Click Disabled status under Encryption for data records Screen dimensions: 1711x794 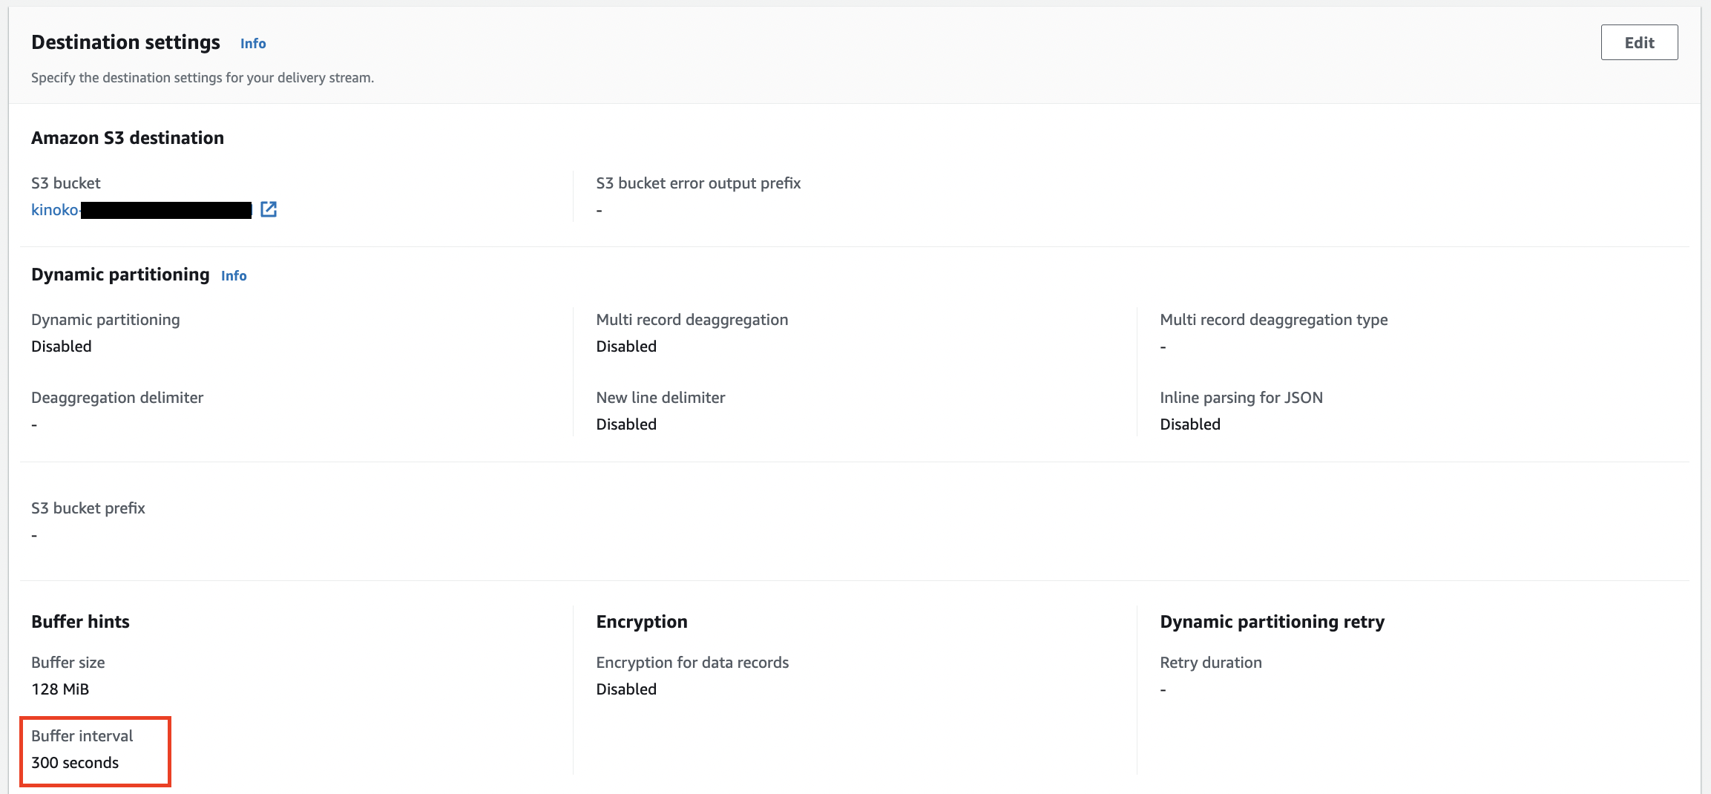point(626,689)
